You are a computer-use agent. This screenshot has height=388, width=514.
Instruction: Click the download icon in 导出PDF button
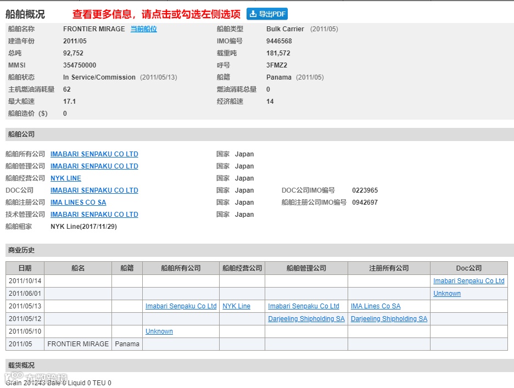coord(253,14)
